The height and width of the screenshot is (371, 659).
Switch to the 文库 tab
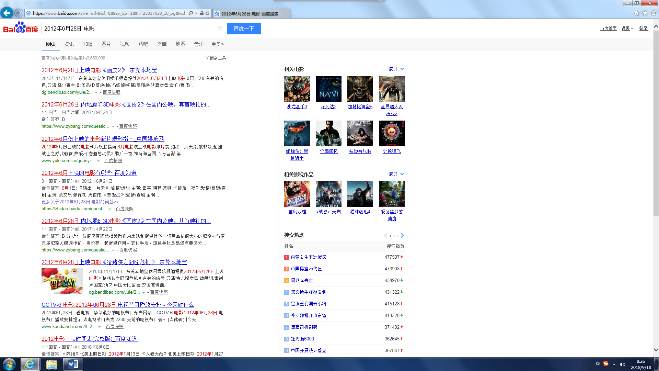point(162,44)
